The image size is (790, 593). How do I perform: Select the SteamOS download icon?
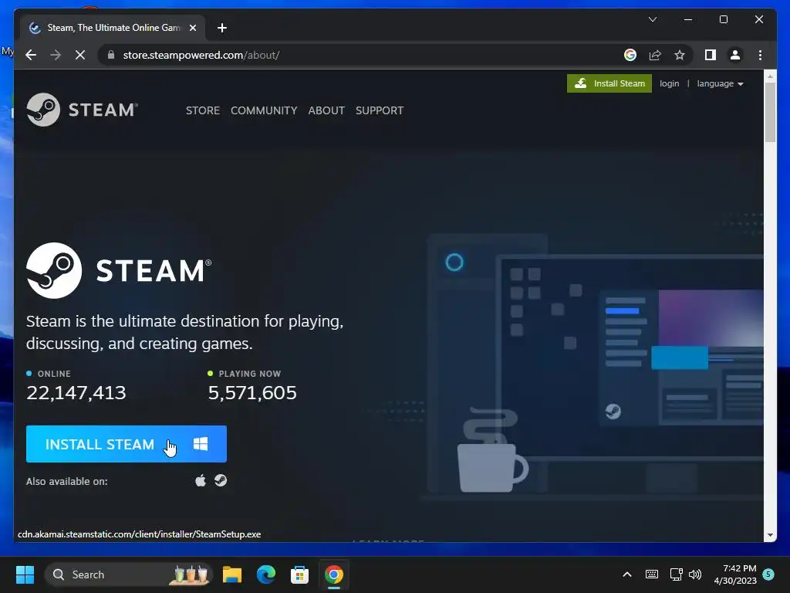(x=221, y=480)
